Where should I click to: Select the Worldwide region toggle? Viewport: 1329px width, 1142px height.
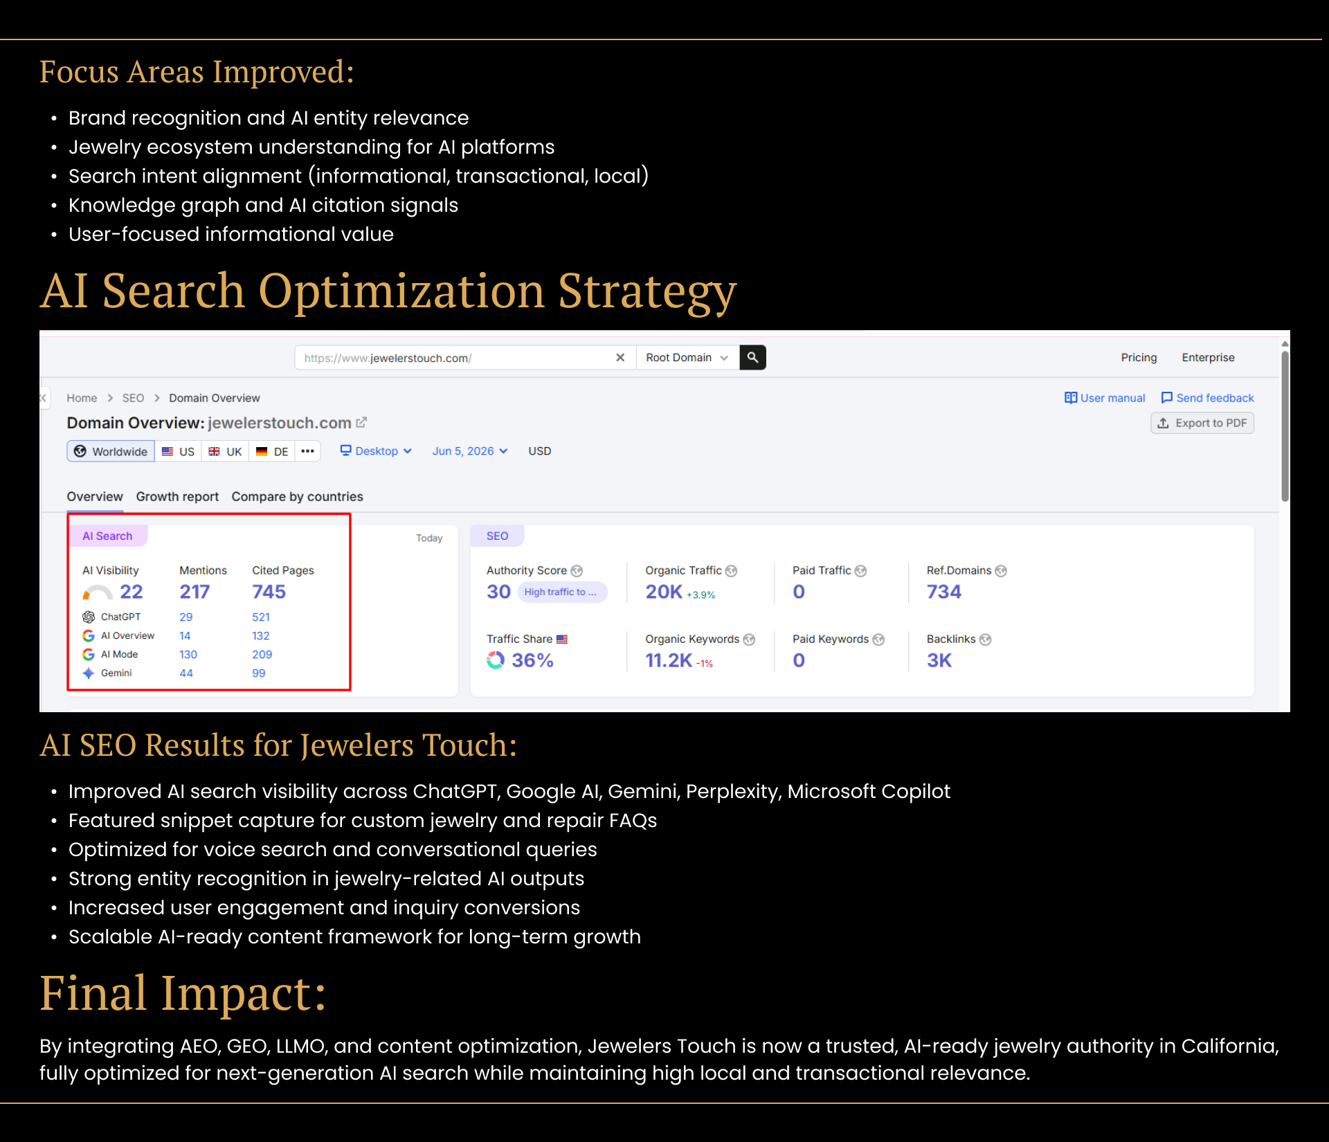coord(111,451)
